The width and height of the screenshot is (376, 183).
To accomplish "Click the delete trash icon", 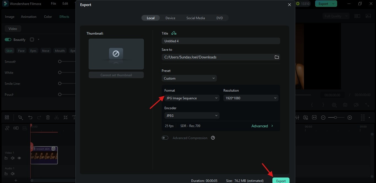I will [x=48, y=117].
